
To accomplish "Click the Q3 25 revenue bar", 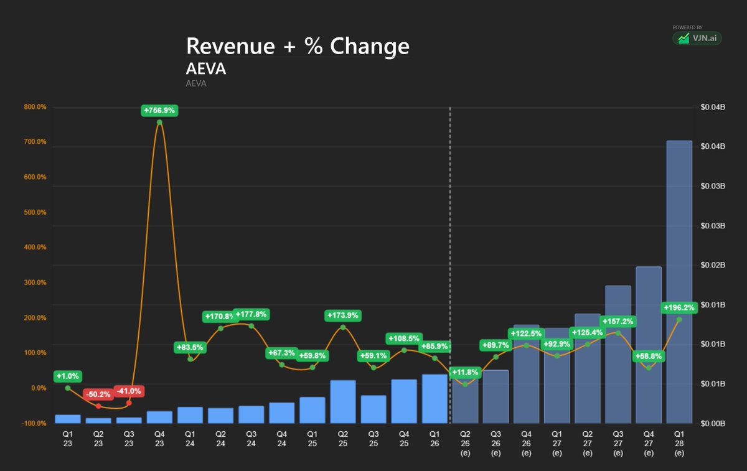I will [x=374, y=409].
